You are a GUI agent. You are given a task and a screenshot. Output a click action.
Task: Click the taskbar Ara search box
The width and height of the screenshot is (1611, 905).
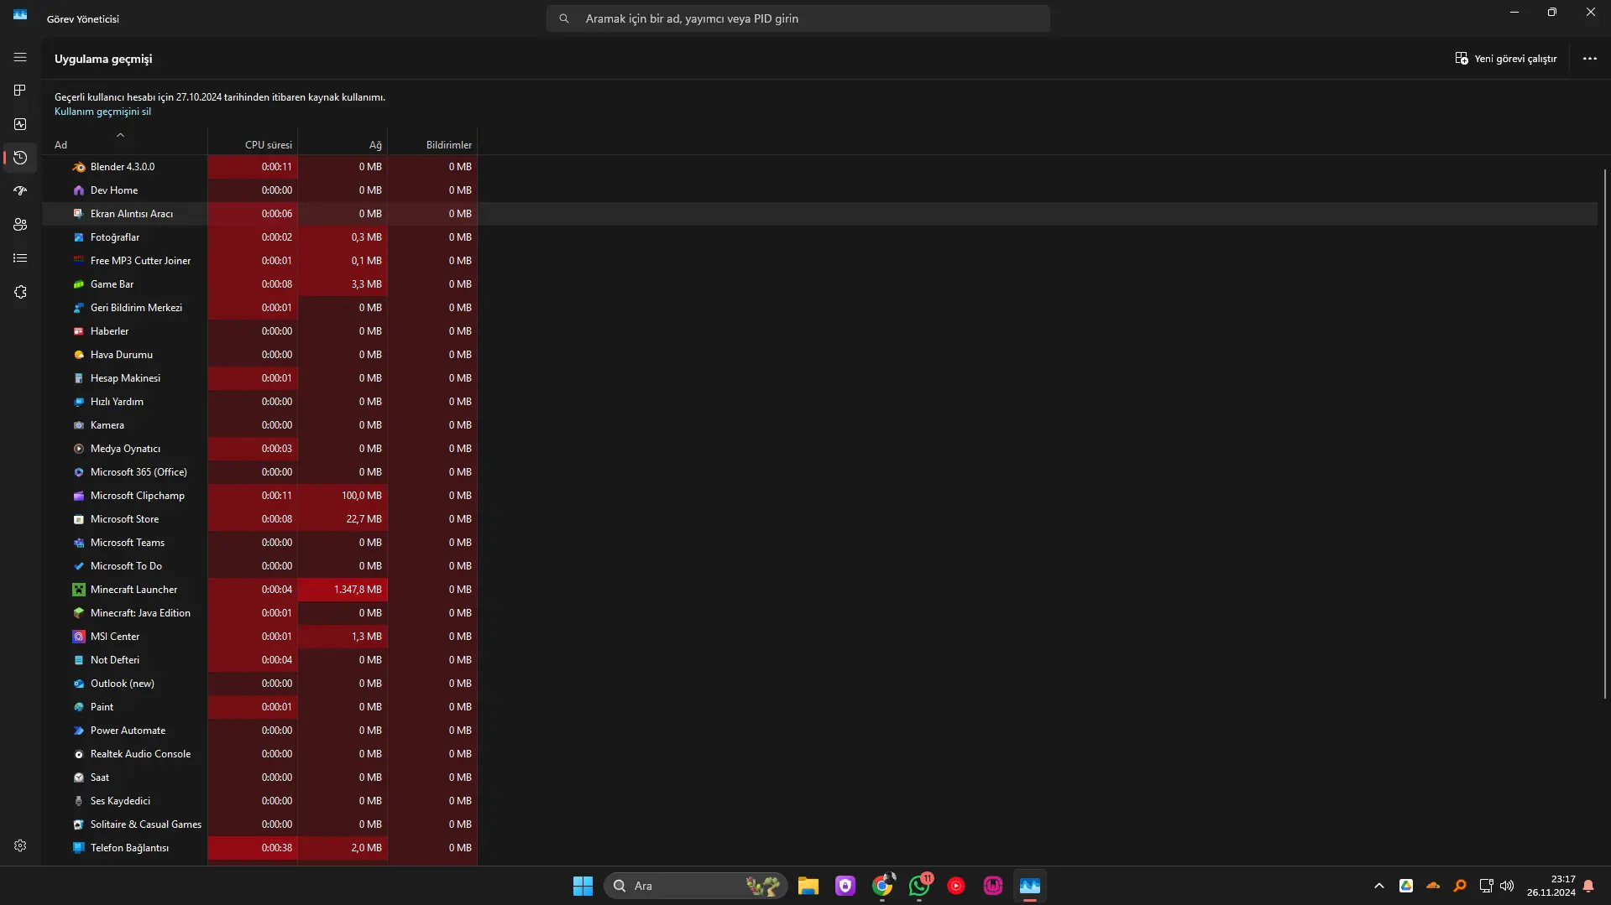pyautogui.click(x=696, y=886)
